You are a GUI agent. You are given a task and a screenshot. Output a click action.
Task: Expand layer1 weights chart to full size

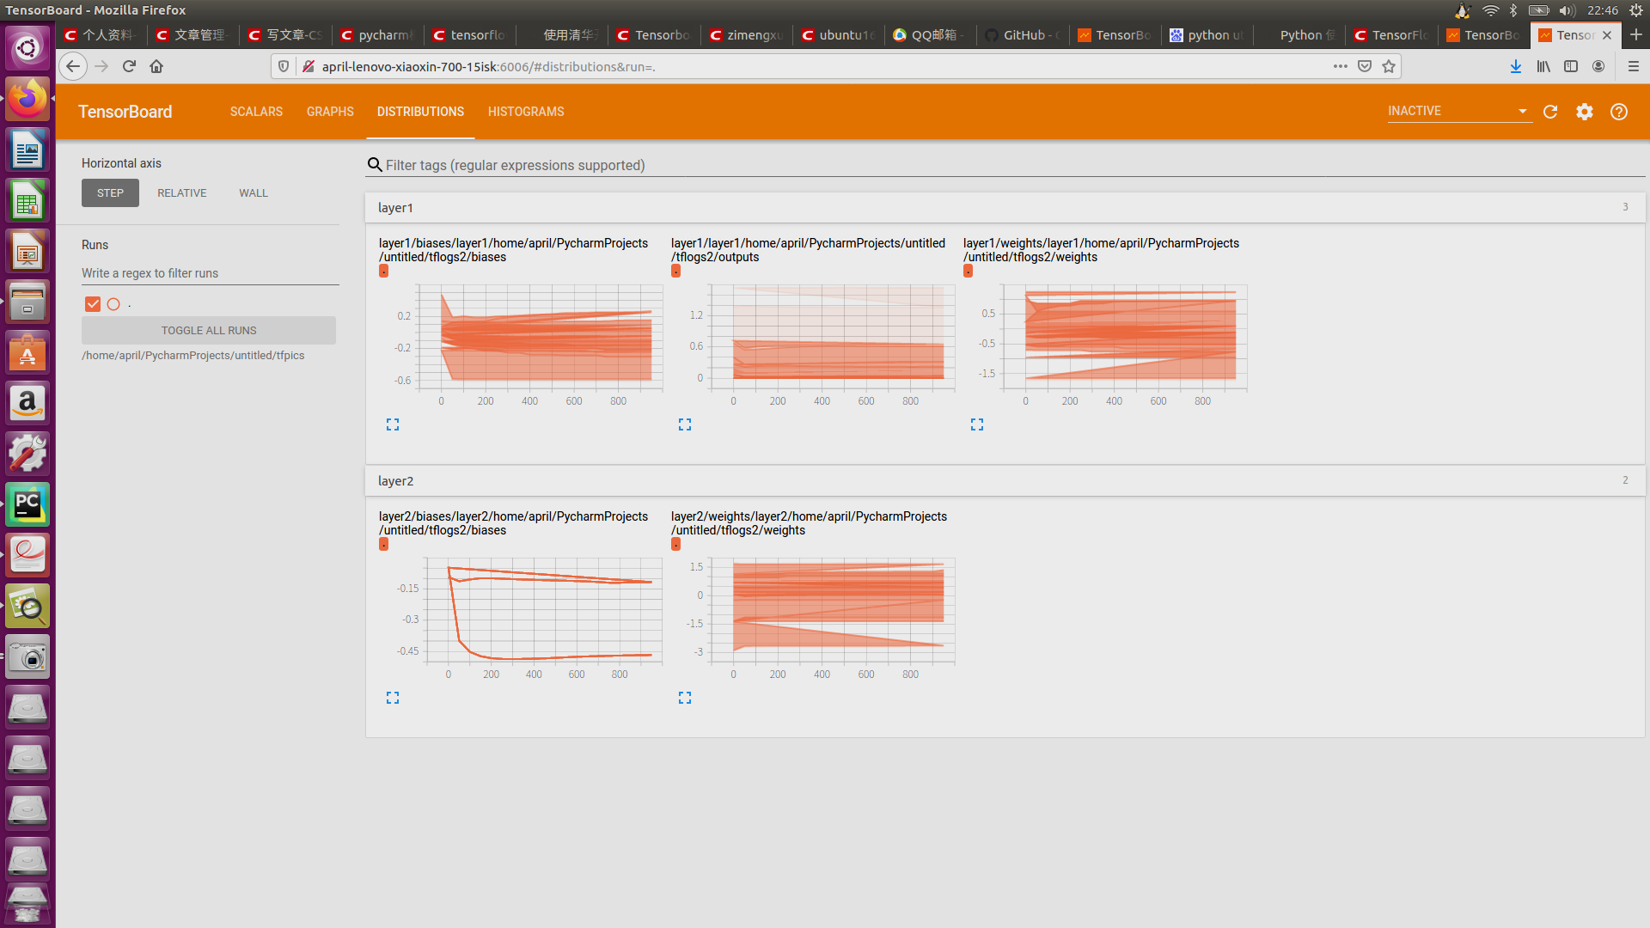pos(977,424)
